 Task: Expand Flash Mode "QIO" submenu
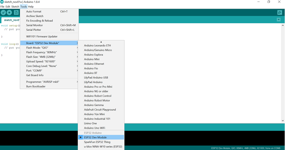49,47
